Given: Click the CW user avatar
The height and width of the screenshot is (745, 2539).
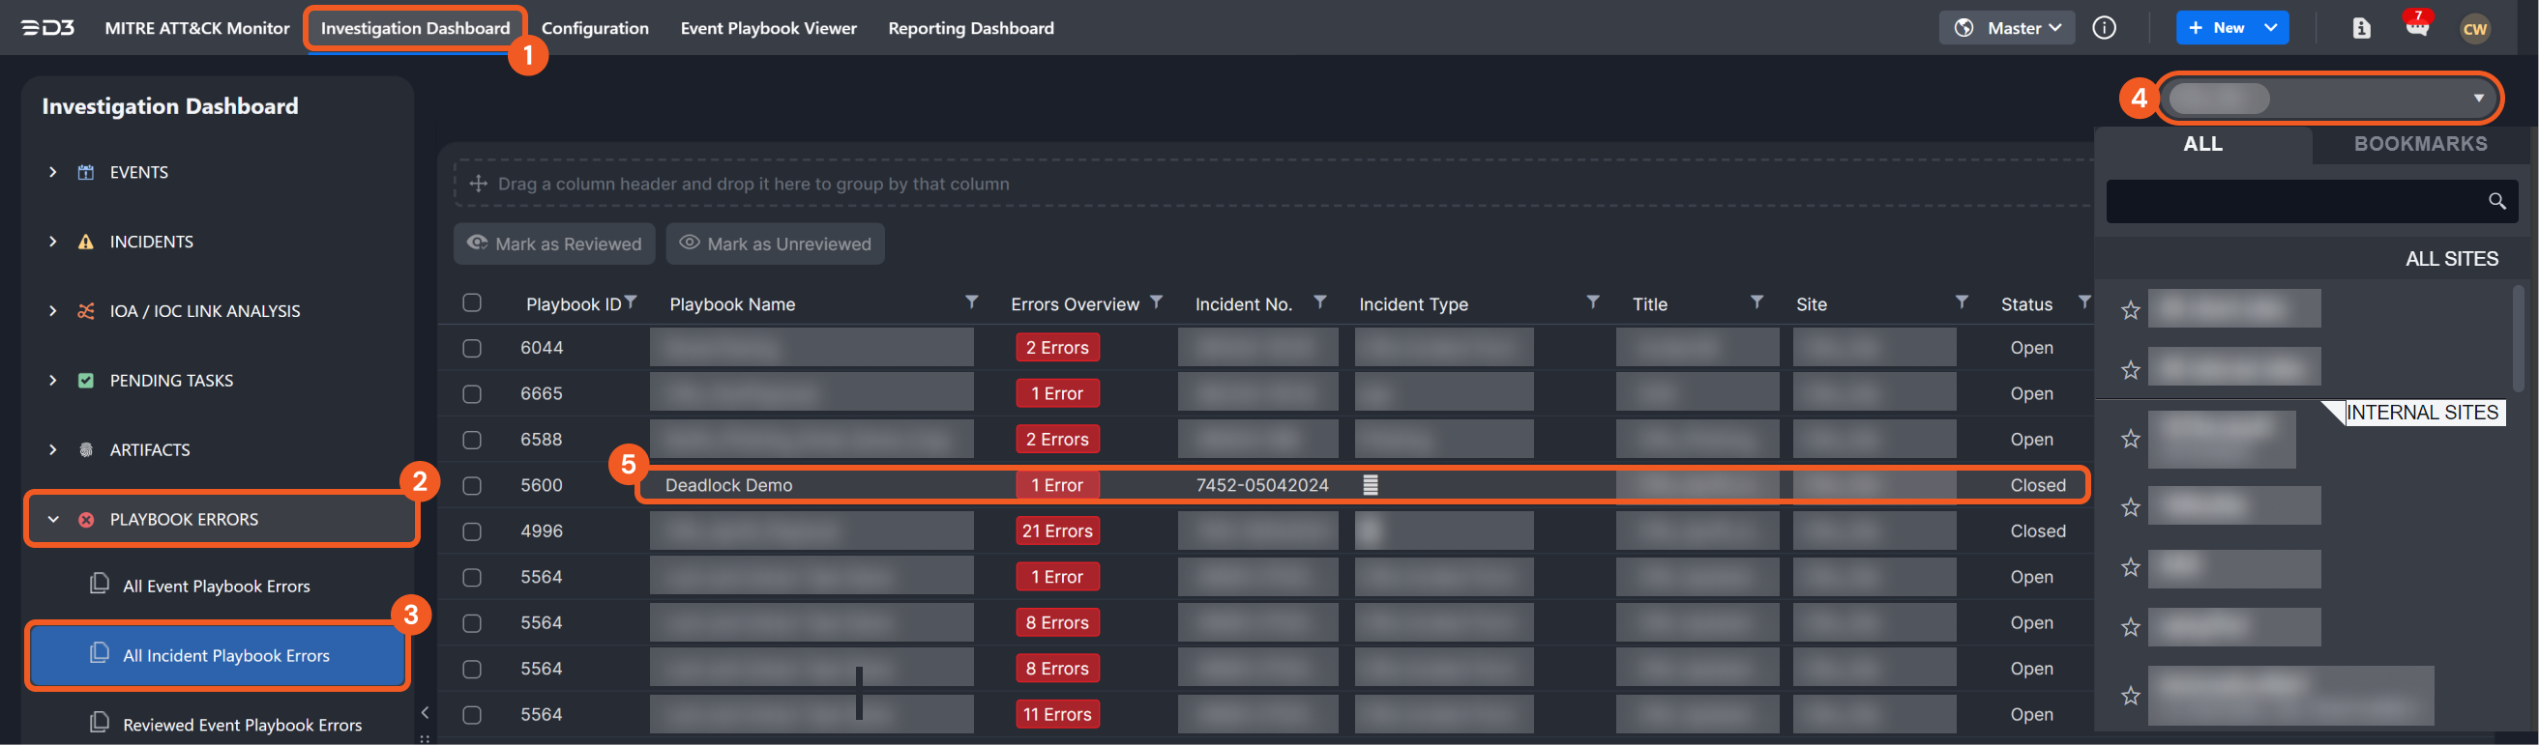Looking at the screenshot, I should pos(2474,29).
